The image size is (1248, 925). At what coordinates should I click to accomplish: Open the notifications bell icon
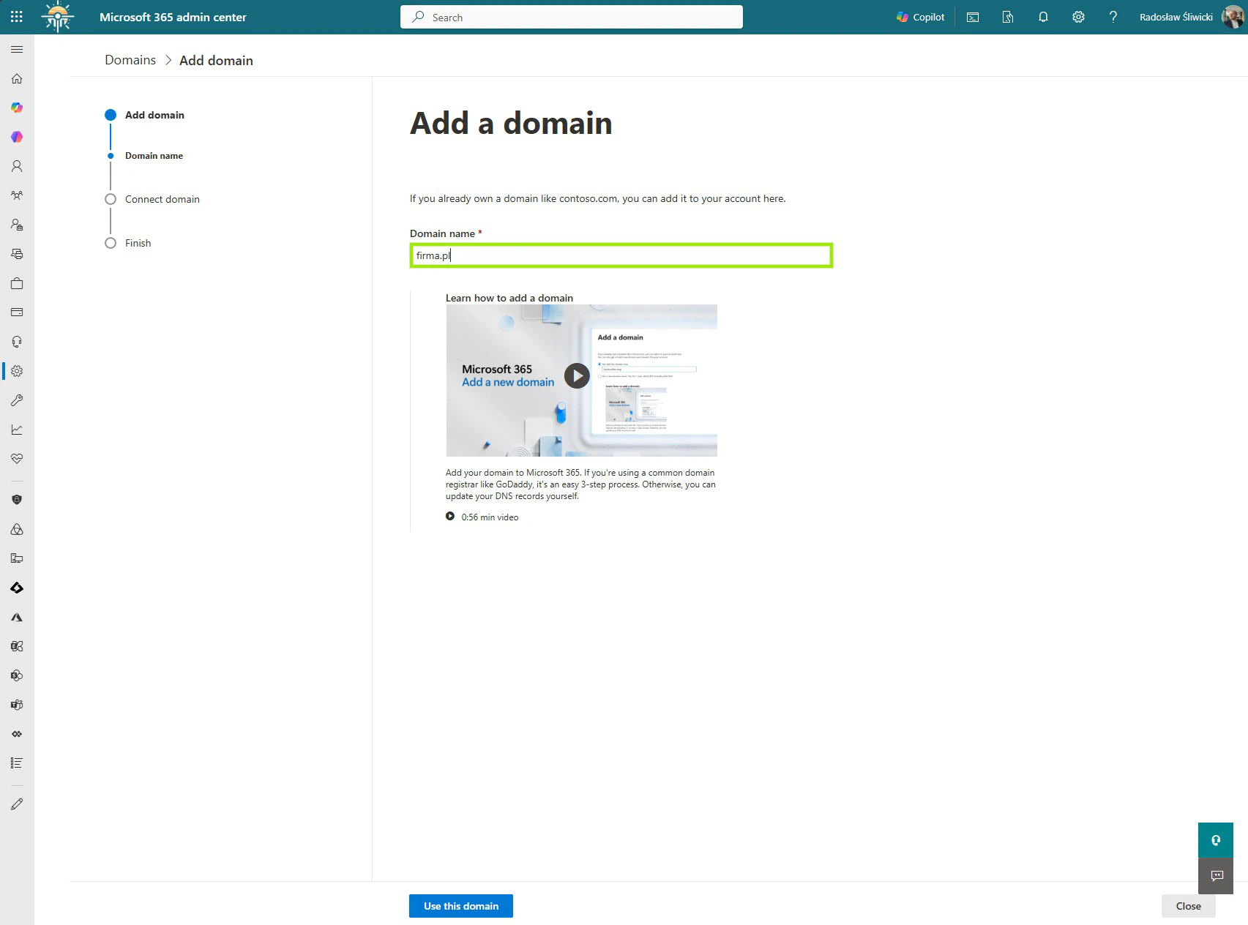[1043, 17]
